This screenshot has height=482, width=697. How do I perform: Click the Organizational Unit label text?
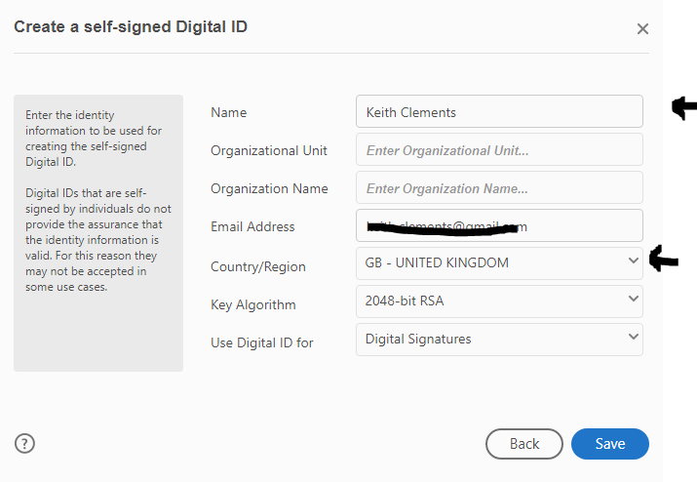pyautogui.click(x=269, y=151)
